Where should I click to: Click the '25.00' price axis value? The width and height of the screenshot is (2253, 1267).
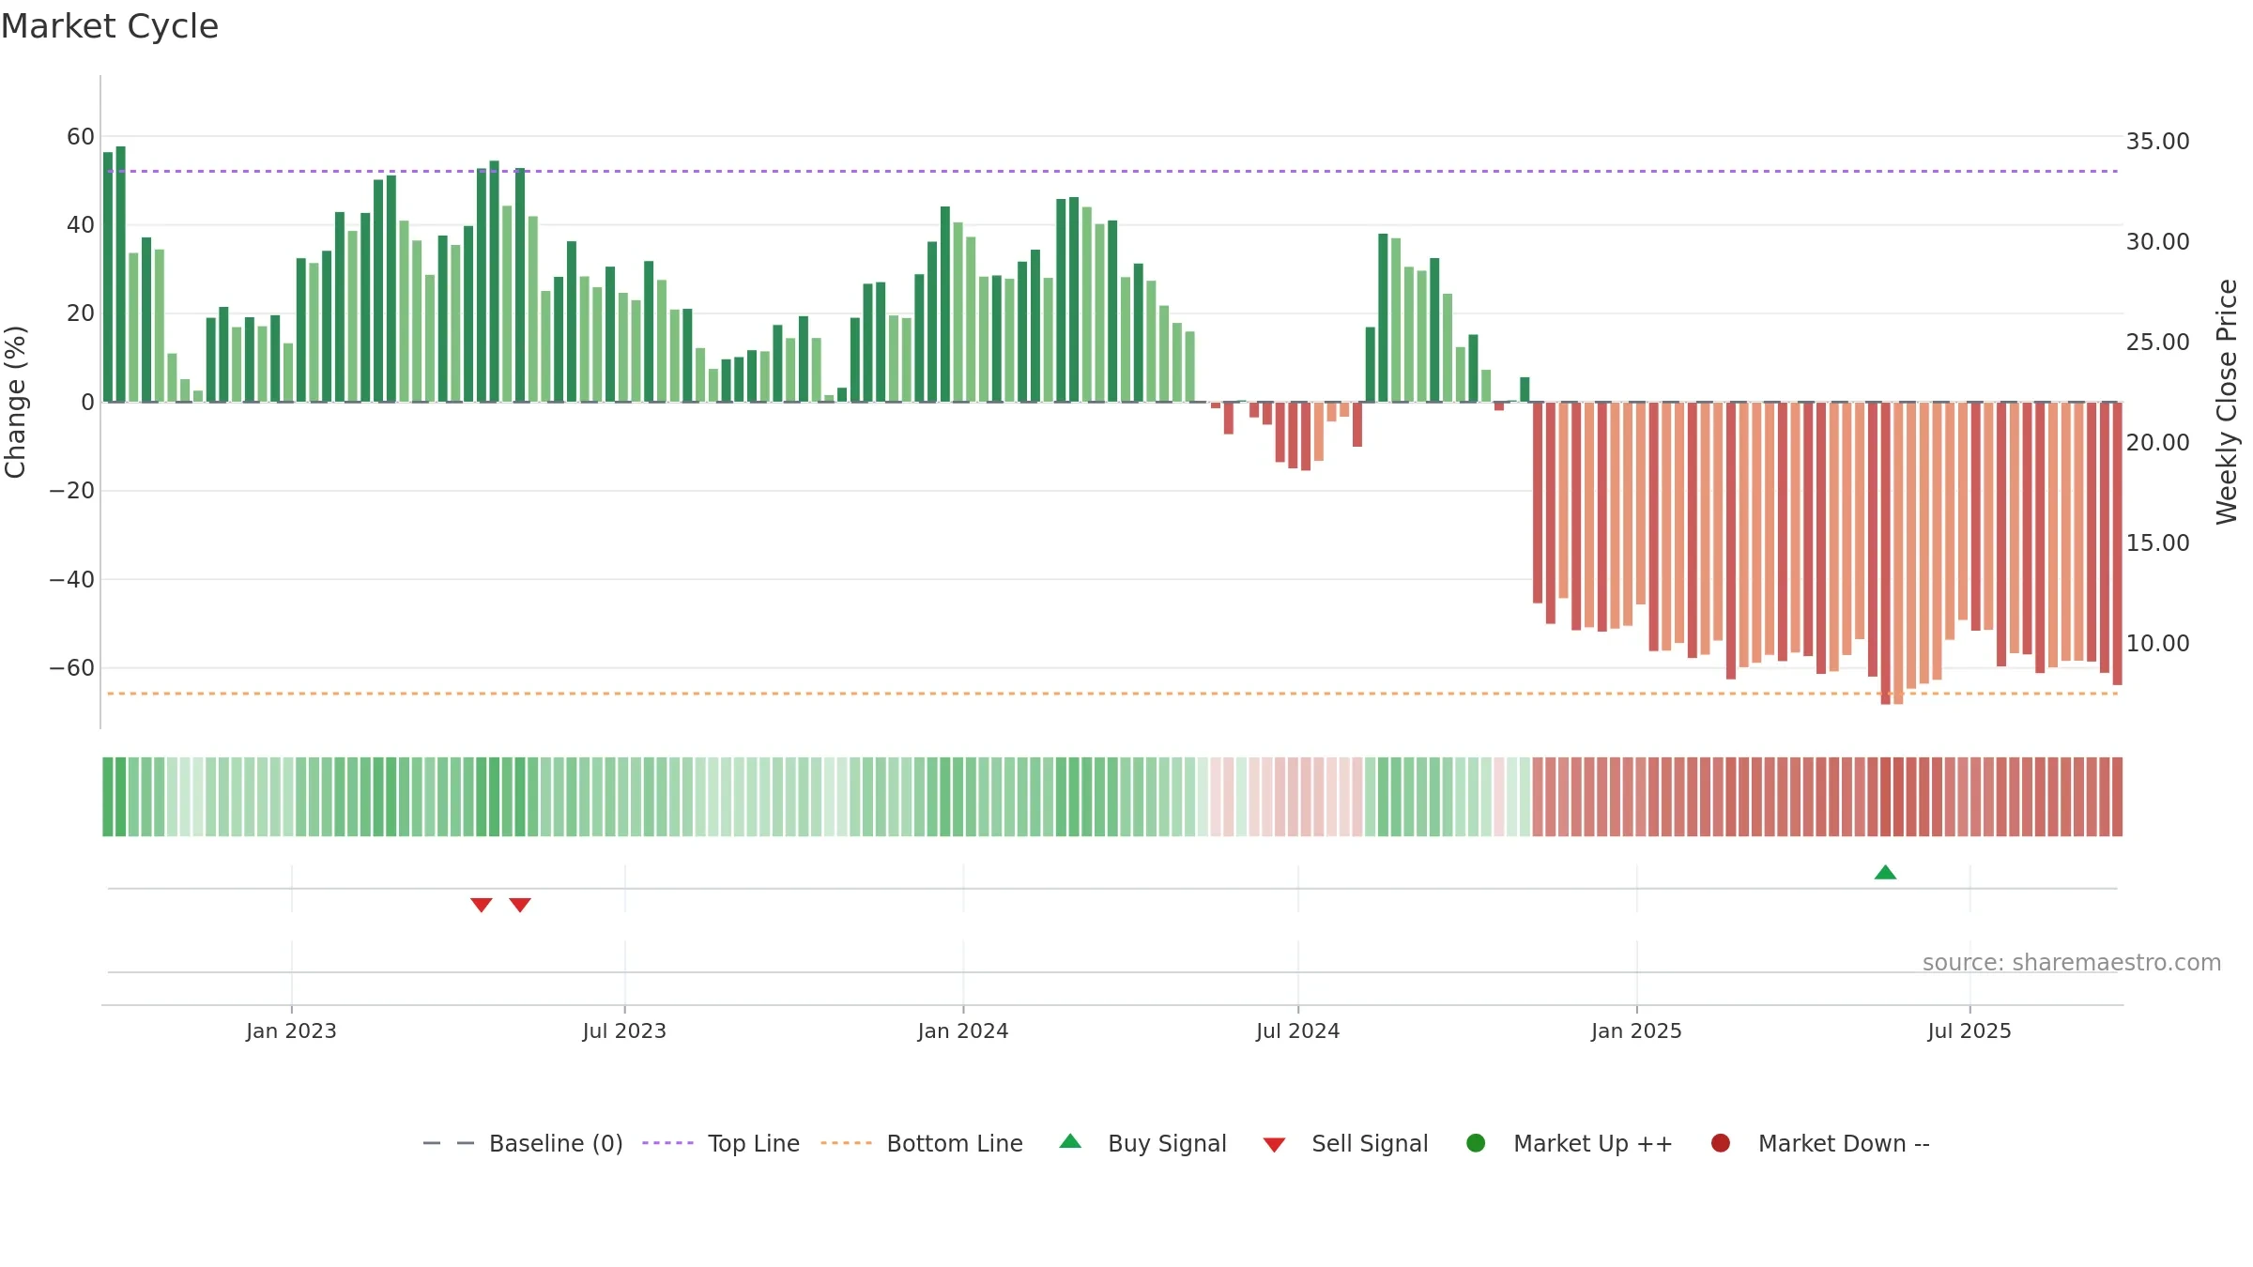coord(2157,343)
